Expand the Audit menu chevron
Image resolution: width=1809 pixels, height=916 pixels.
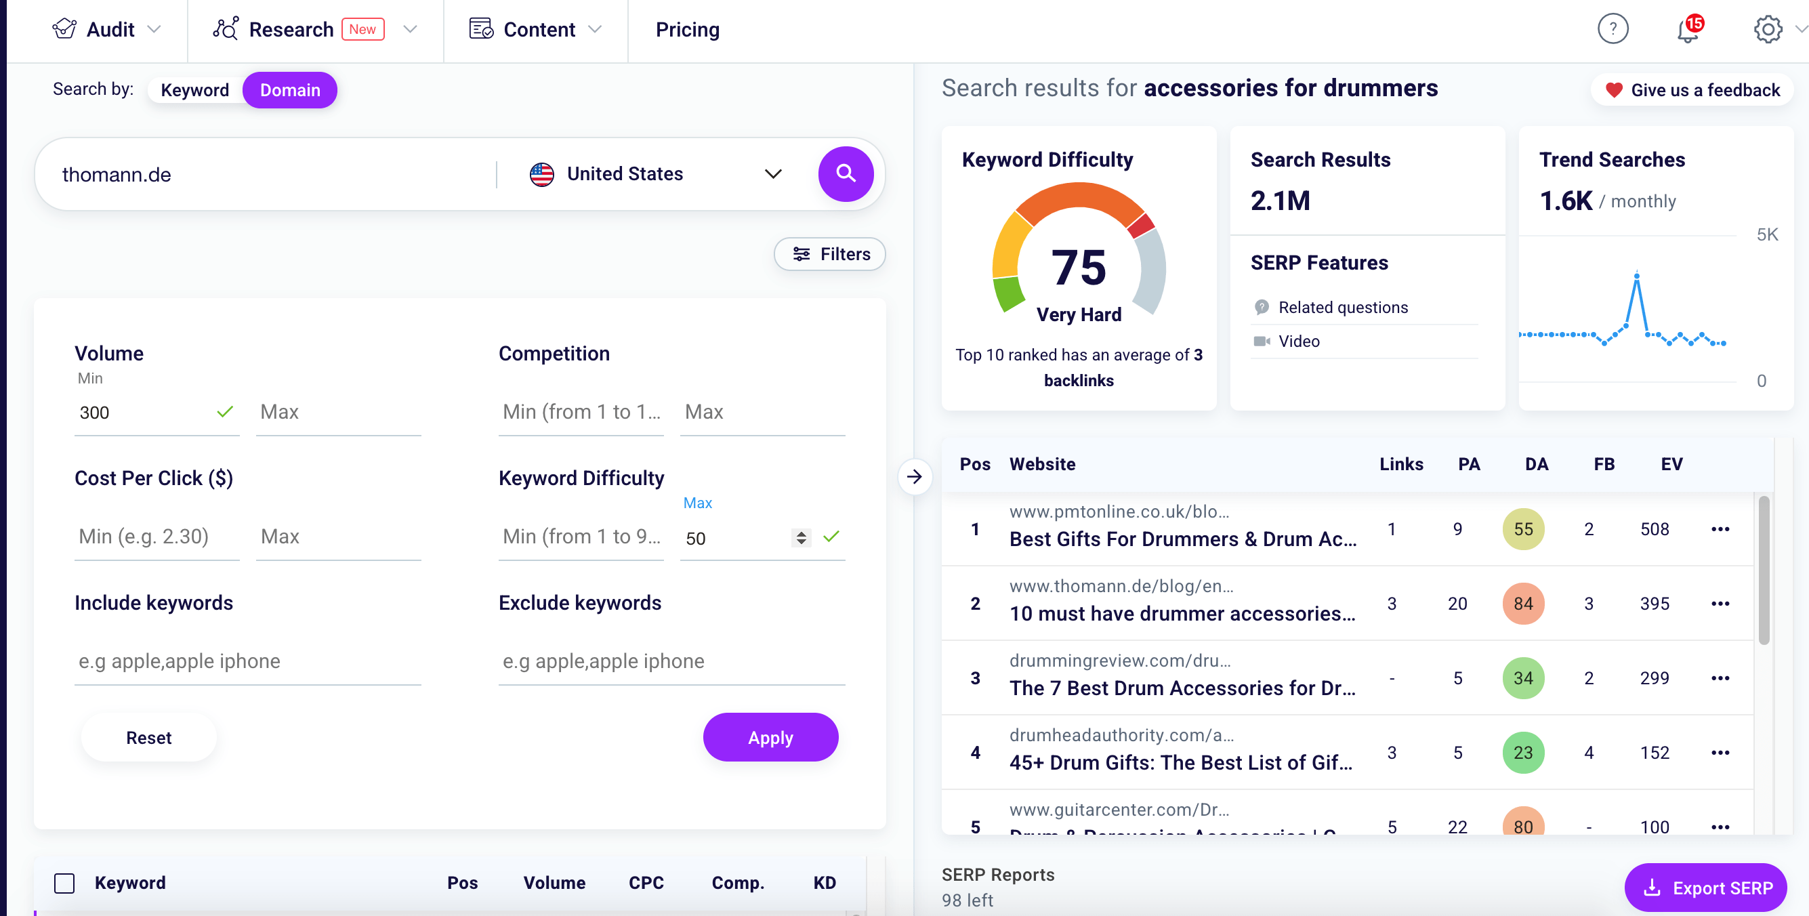pos(154,29)
